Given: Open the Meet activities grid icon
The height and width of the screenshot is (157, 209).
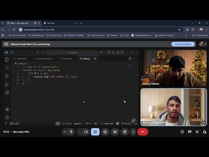Looking at the screenshot, I should pyautogui.click(x=197, y=132).
